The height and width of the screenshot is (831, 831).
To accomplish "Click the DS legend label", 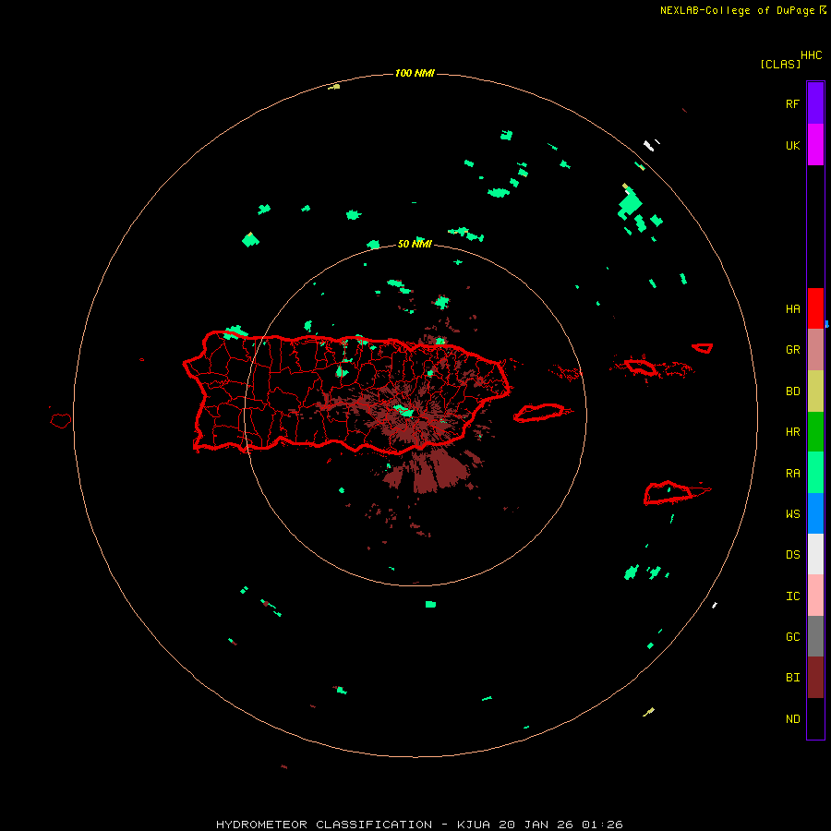I will [x=792, y=554].
